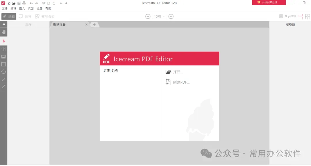Click the 缩略图 thumbnails panel header
Viewport: 311px width, 166px height.
[x=290, y=24]
